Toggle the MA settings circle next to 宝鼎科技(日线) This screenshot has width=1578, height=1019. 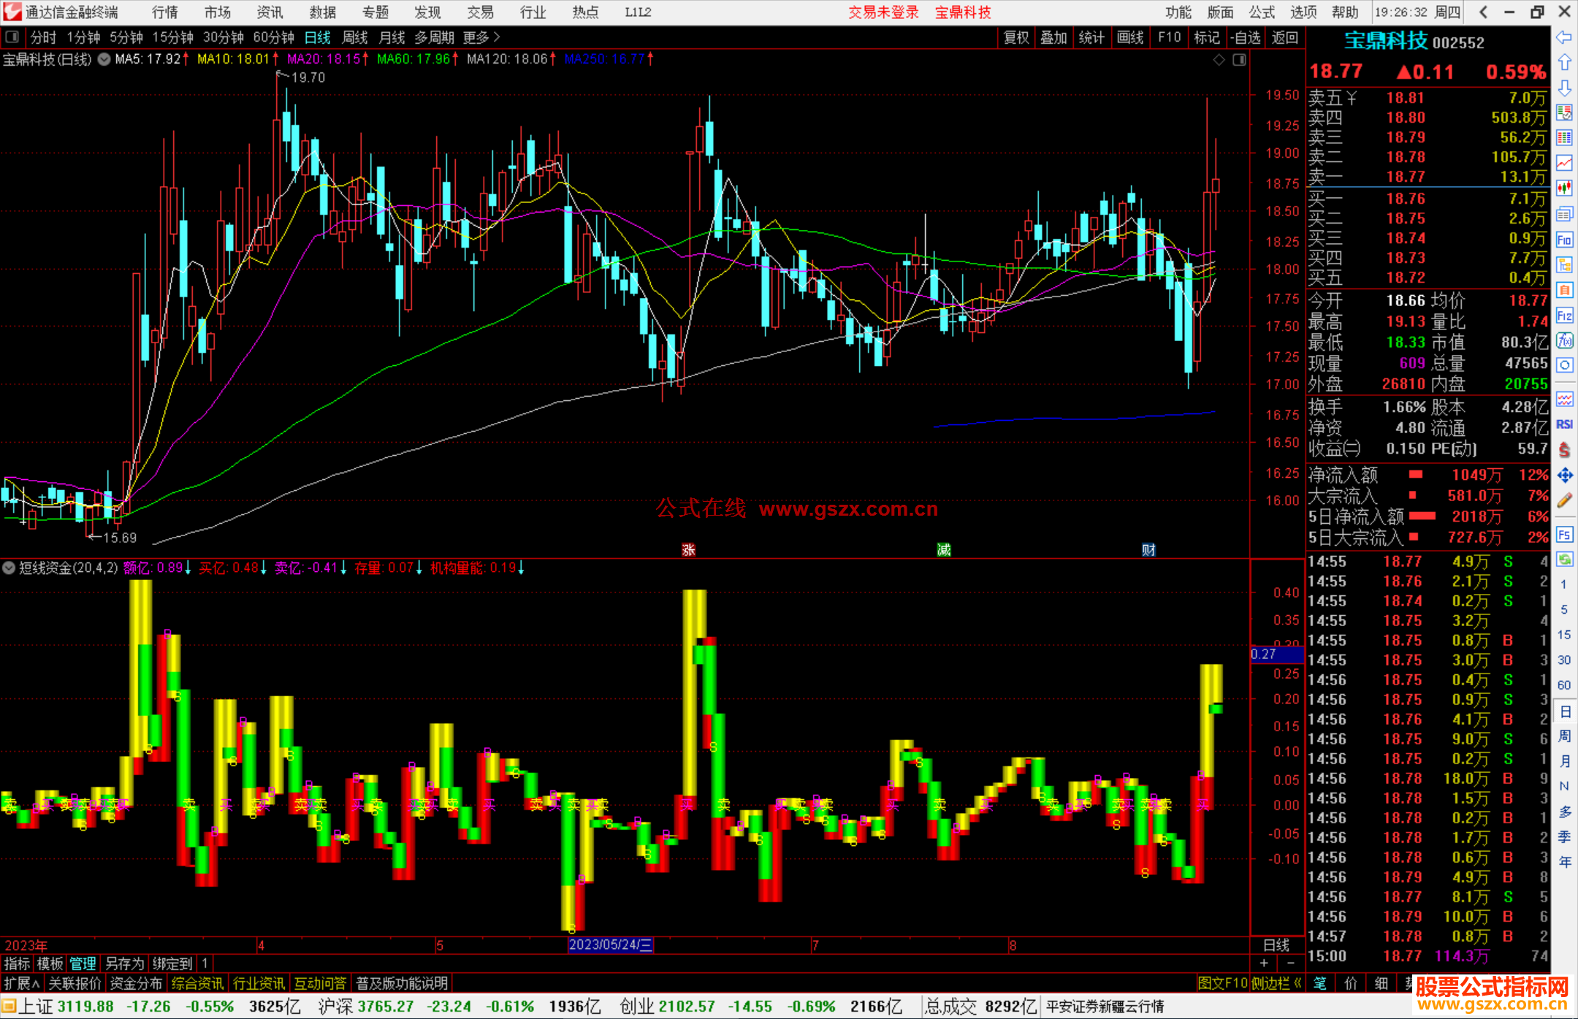click(104, 59)
